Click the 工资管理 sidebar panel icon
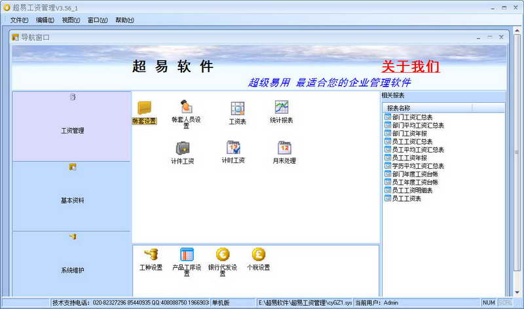 click(73, 97)
